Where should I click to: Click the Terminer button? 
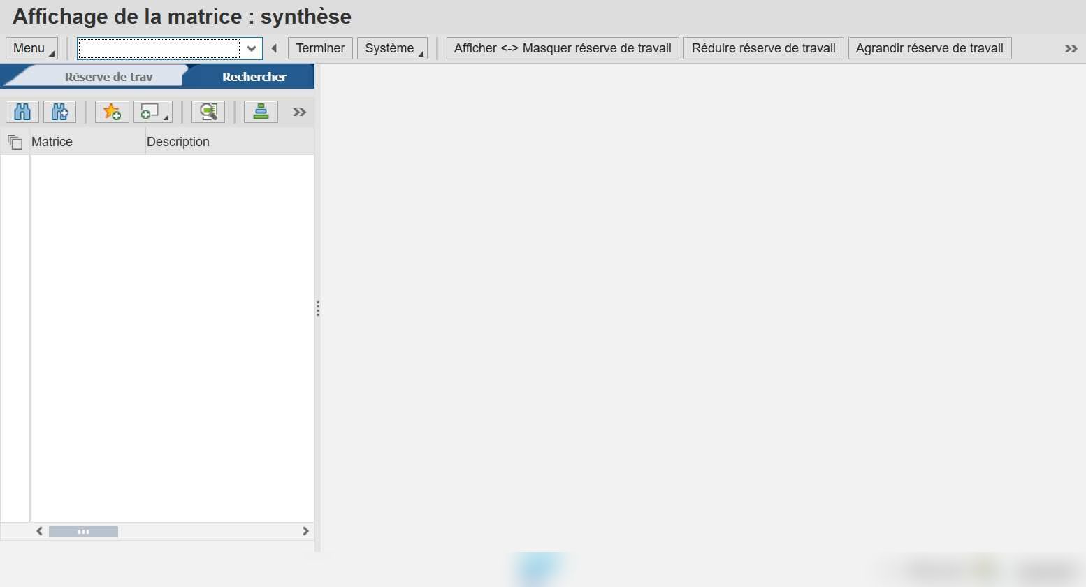320,48
